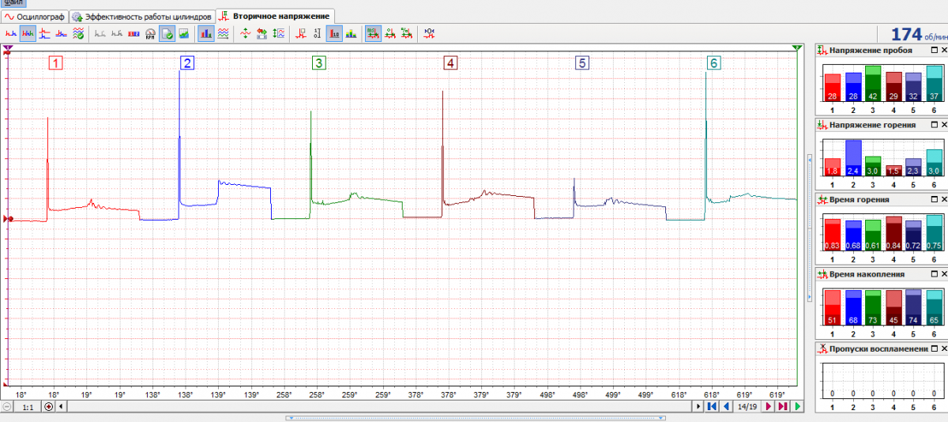Click the horizontal swap arrows icon

pos(261,33)
